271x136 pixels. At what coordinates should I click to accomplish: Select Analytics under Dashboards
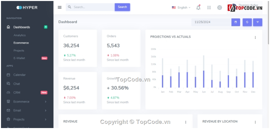(20, 35)
